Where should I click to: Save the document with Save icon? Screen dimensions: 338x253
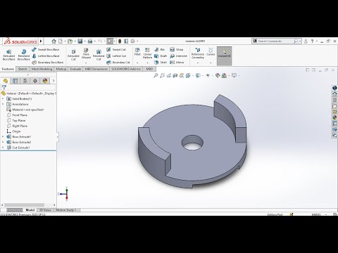tap(80, 41)
